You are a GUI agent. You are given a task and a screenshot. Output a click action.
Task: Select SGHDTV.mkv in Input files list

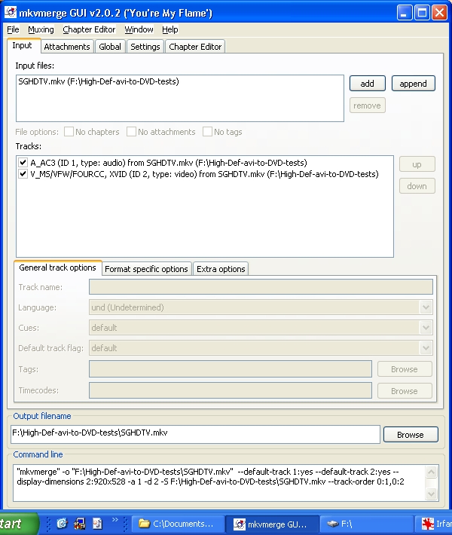(x=99, y=81)
